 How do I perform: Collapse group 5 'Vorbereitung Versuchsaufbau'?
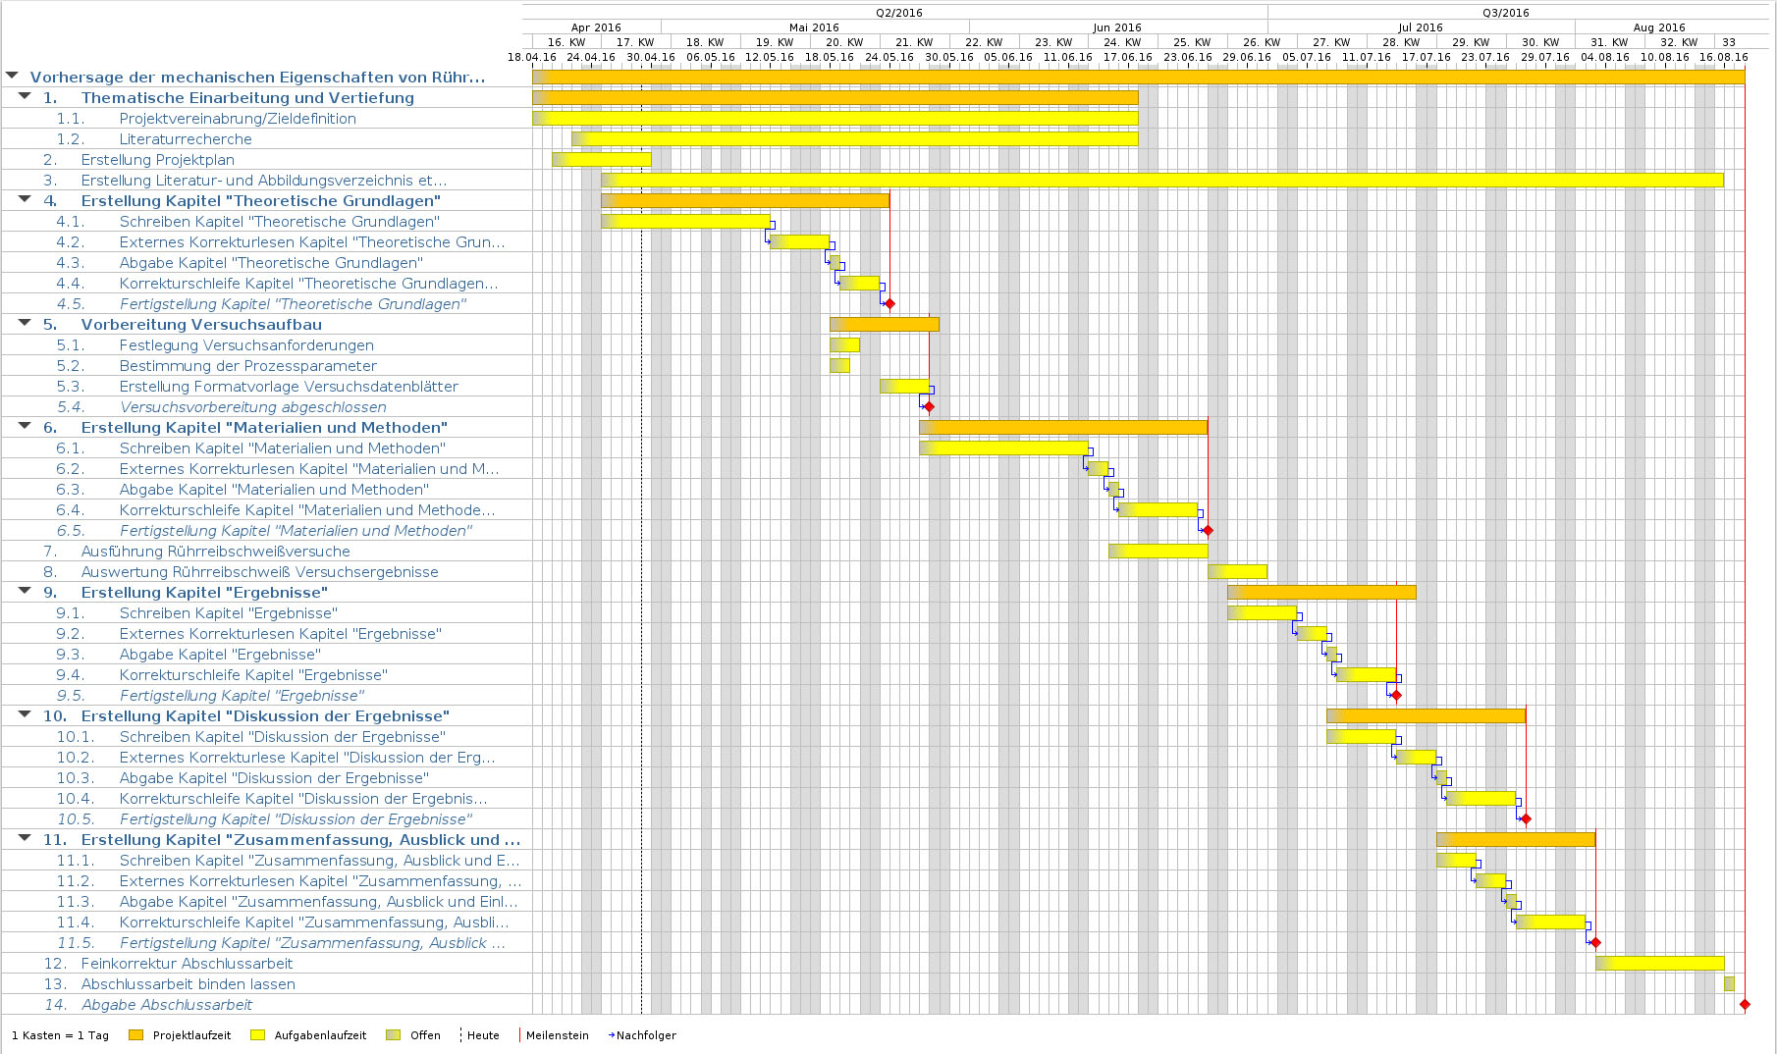click(x=25, y=323)
